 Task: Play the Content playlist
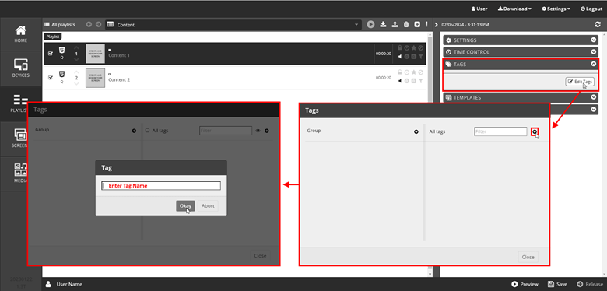(371, 24)
